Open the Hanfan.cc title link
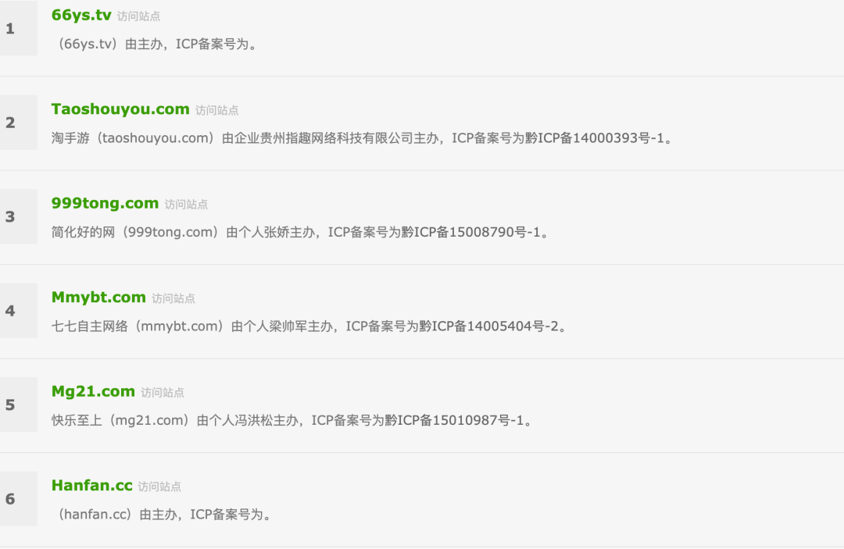844x549 pixels. (x=92, y=486)
